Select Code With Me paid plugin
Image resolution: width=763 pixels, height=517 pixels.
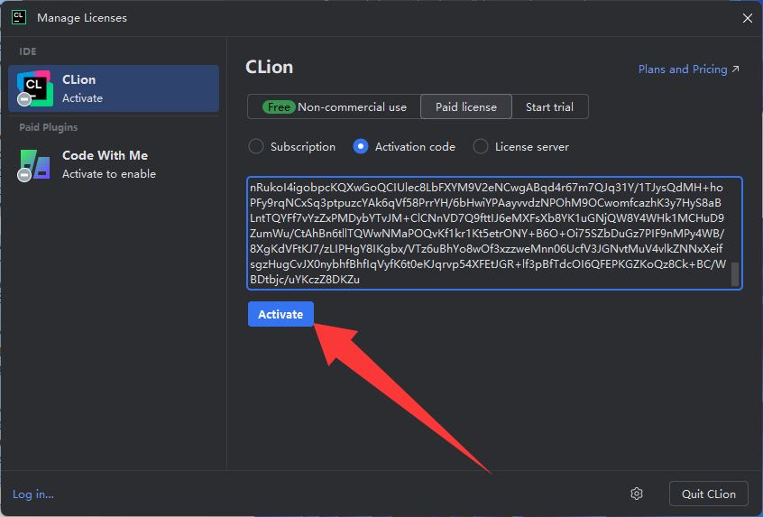(x=114, y=164)
